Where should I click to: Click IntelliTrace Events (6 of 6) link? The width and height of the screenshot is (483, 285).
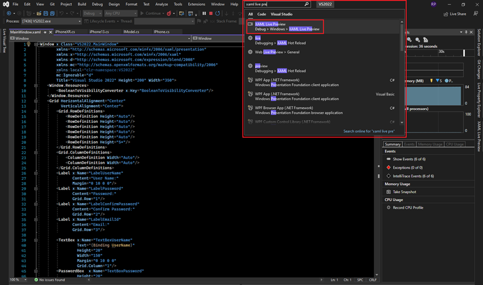(x=413, y=176)
